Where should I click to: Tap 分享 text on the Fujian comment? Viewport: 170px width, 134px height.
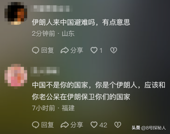(x=77, y=125)
